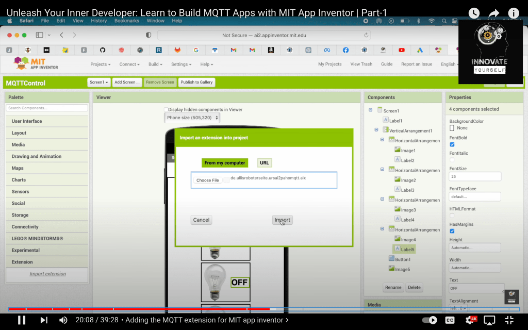The image size is (528, 330).
Task: Skip to the next video
Action: pyautogui.click(x=44, y=320)
